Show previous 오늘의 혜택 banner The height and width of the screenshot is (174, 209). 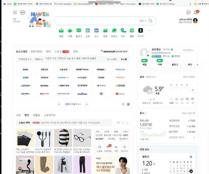[x=123, y=123]
